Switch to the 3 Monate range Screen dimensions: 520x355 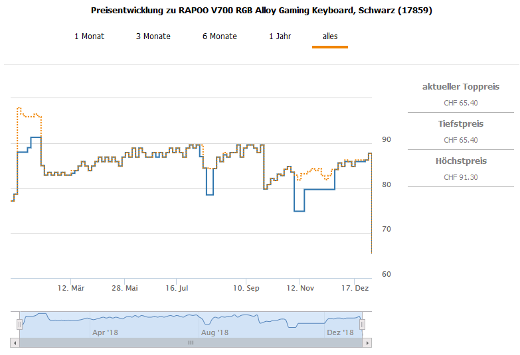click(x=153, y=36)
